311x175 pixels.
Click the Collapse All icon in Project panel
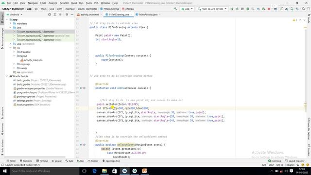60,15
